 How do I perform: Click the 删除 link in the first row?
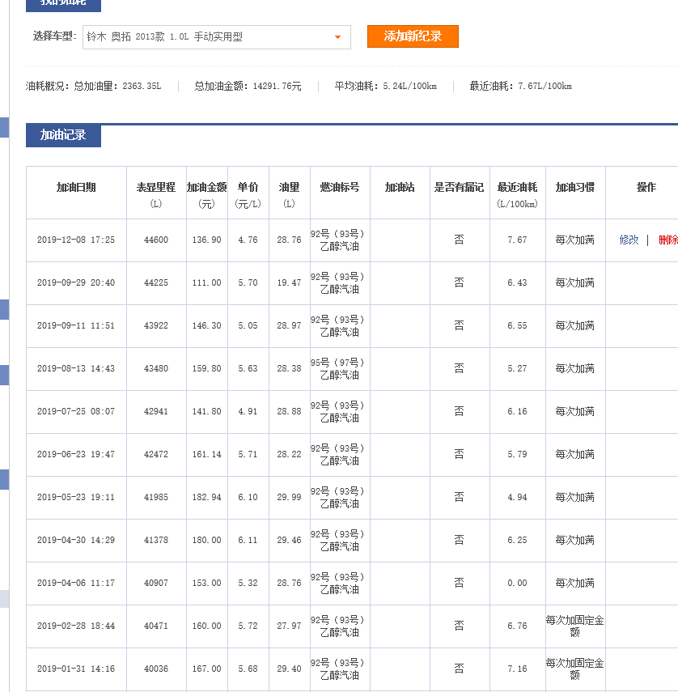[667, 240]
